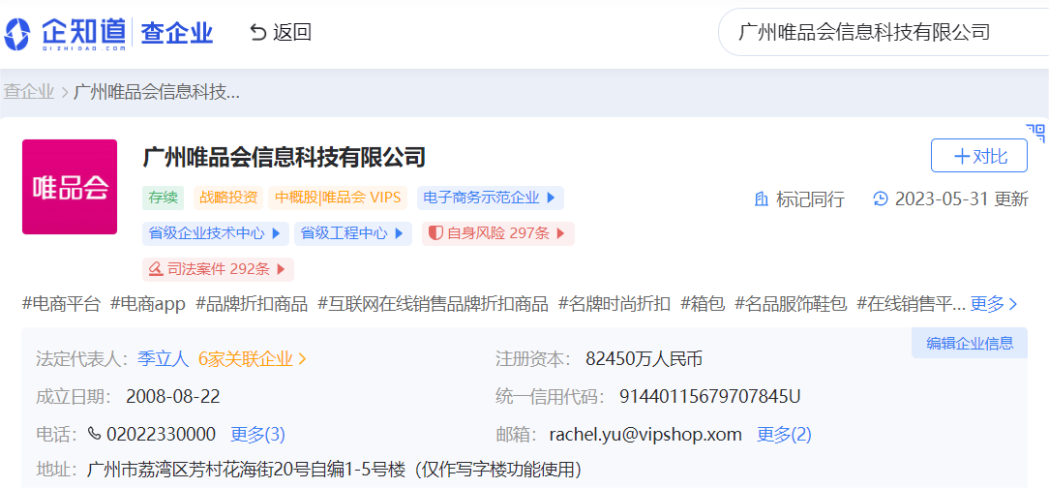Add company to comparison with 对比
The height and width of the screenshot is (488, 1049).
[x=978, y=156]
